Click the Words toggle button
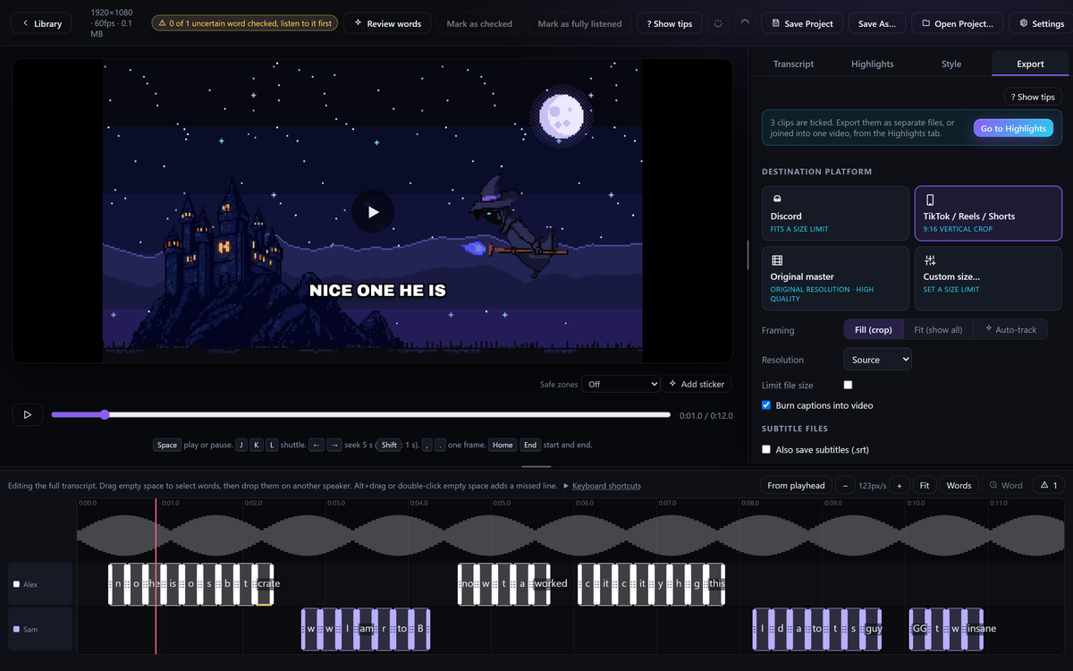 (x=959, y=485)
